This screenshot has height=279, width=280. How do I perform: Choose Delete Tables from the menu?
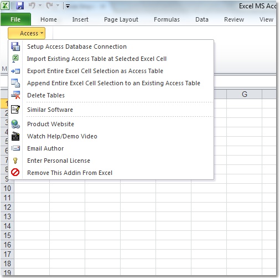pos(111,95)
